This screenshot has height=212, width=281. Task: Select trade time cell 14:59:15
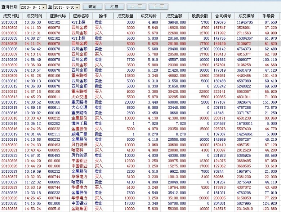click(x=33, y=108)
